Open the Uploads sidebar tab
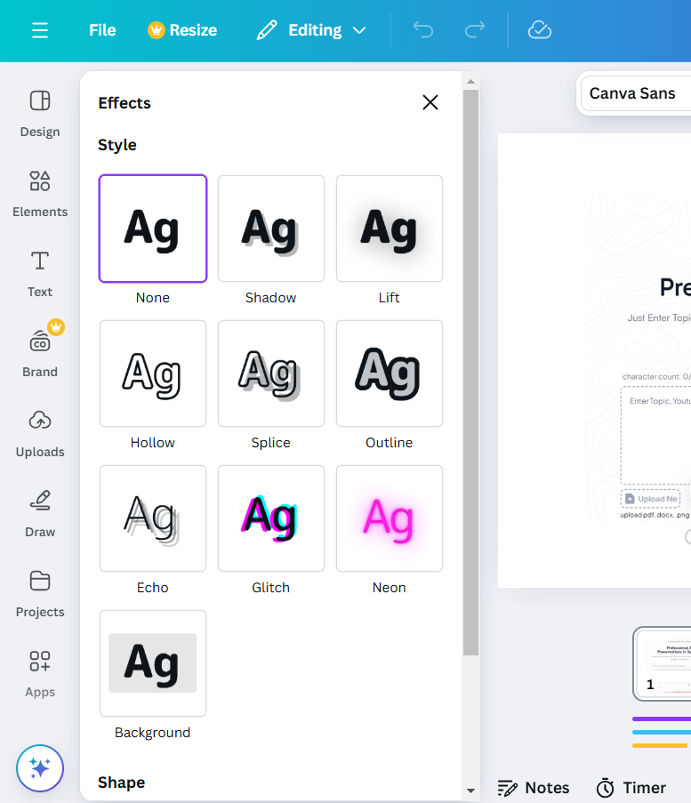 click(x=40, y=434)
